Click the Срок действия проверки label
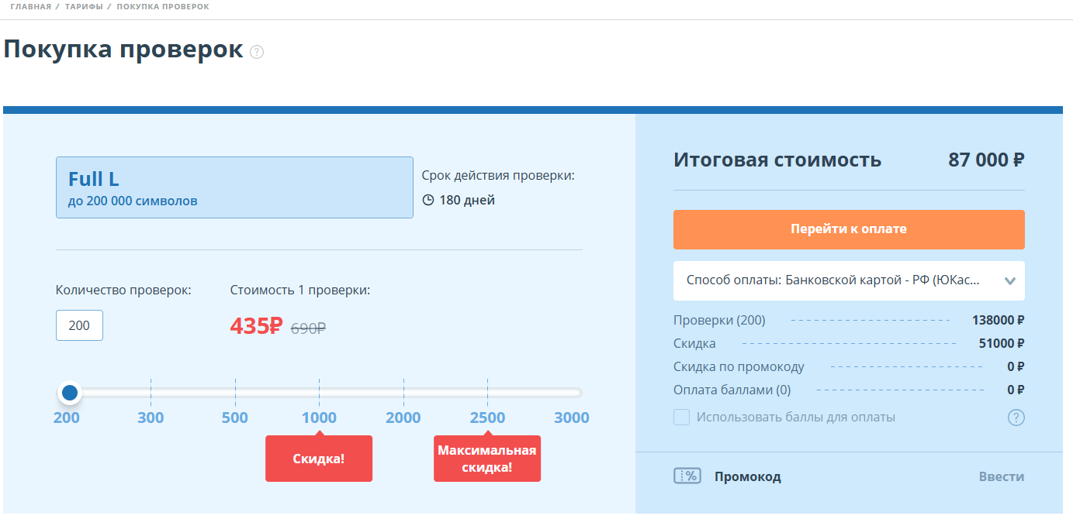The image size is (1073, 519). point(498,175)
